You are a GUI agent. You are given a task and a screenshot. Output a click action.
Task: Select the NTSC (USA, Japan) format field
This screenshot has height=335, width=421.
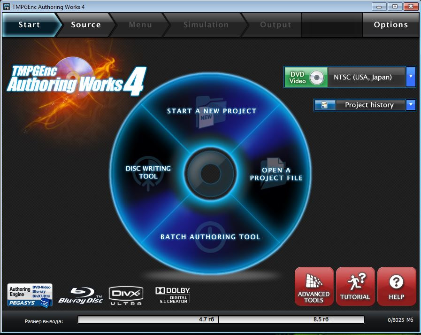click(366, 77)
